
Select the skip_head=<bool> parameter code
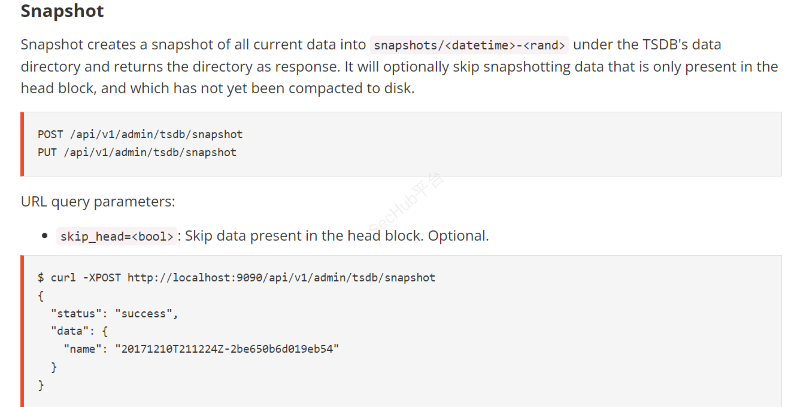pos(116,236)
